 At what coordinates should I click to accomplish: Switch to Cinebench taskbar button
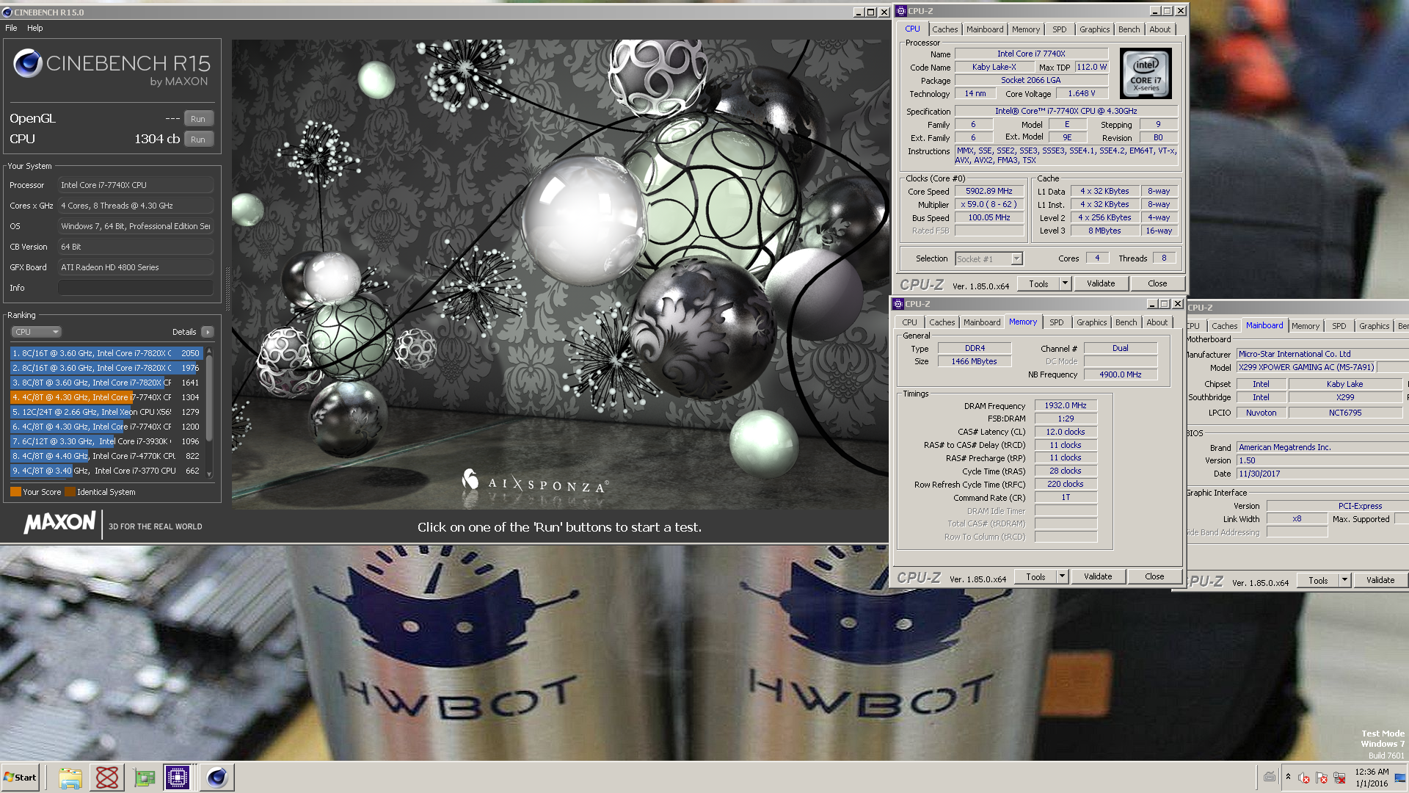(216, 778)
